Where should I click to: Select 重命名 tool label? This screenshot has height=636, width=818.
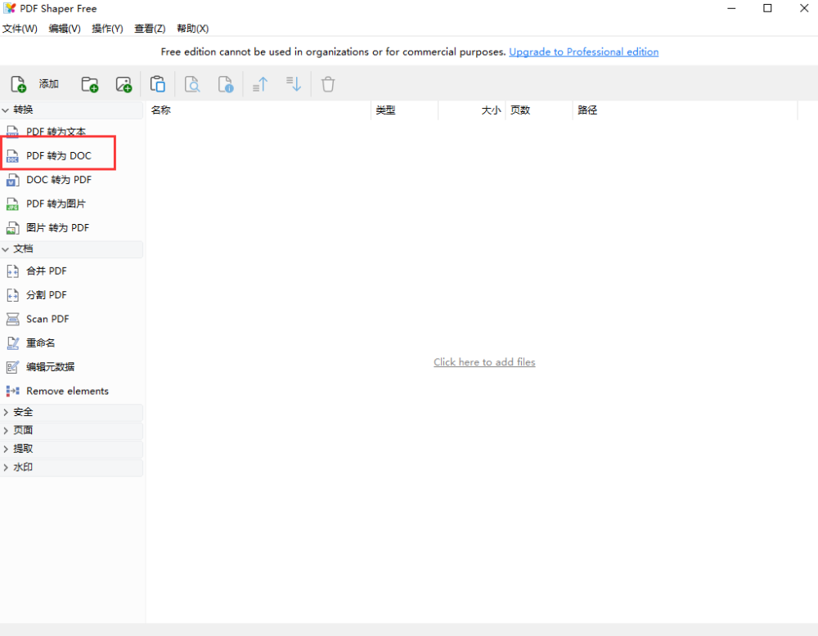pyautogui.click(x=41, y=343)
